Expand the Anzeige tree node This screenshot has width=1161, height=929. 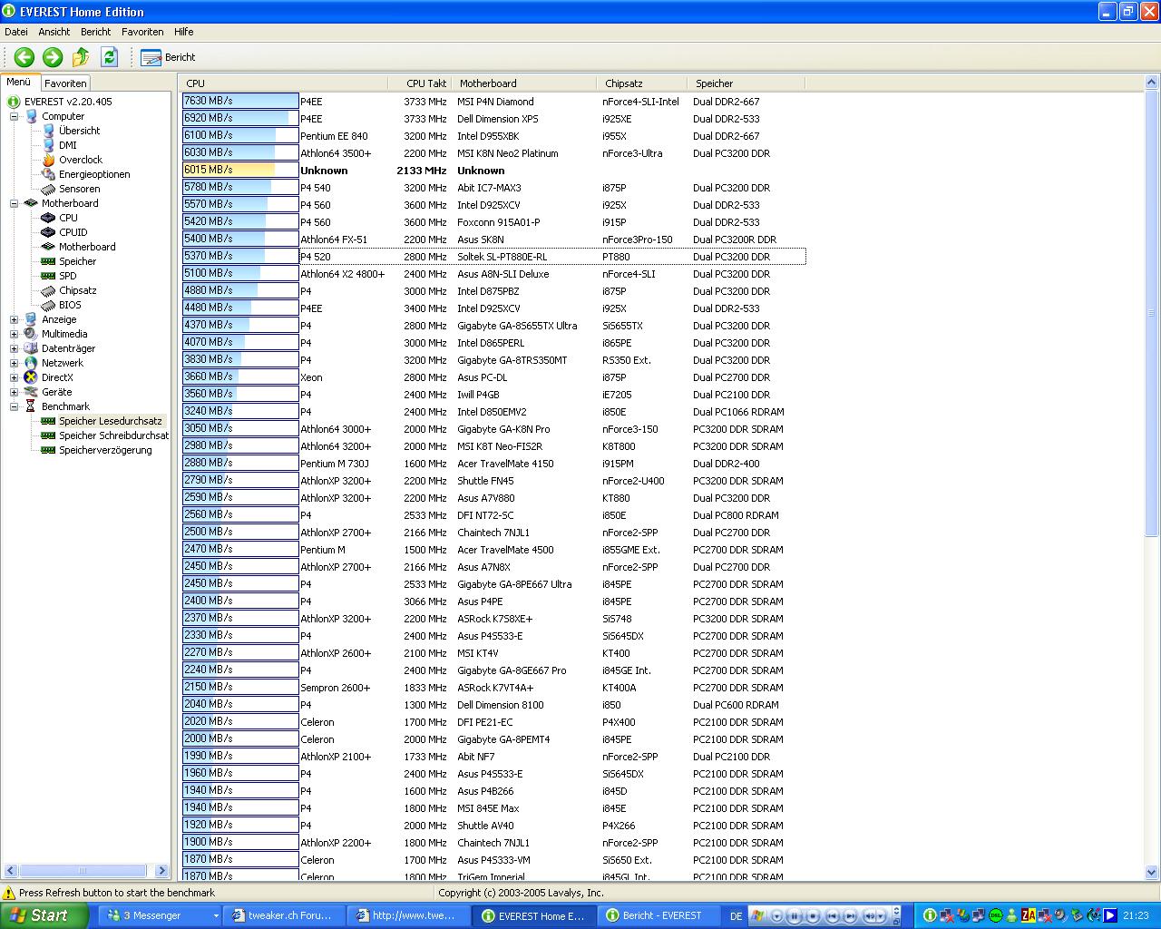point(15,319)
